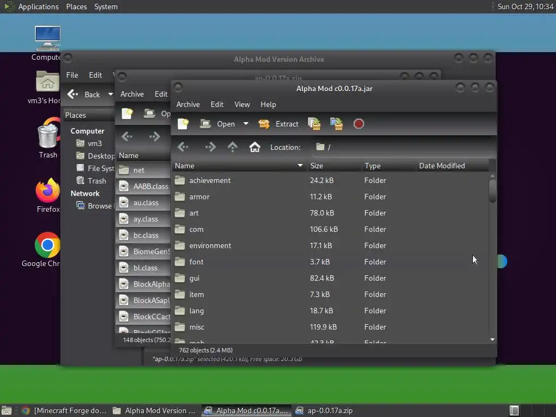Open Firefox desktop icon
This screenshot has width=556, height=417.
pos(48,195)
